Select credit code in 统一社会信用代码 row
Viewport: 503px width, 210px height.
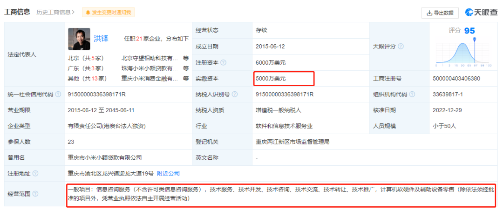[96, 94]
